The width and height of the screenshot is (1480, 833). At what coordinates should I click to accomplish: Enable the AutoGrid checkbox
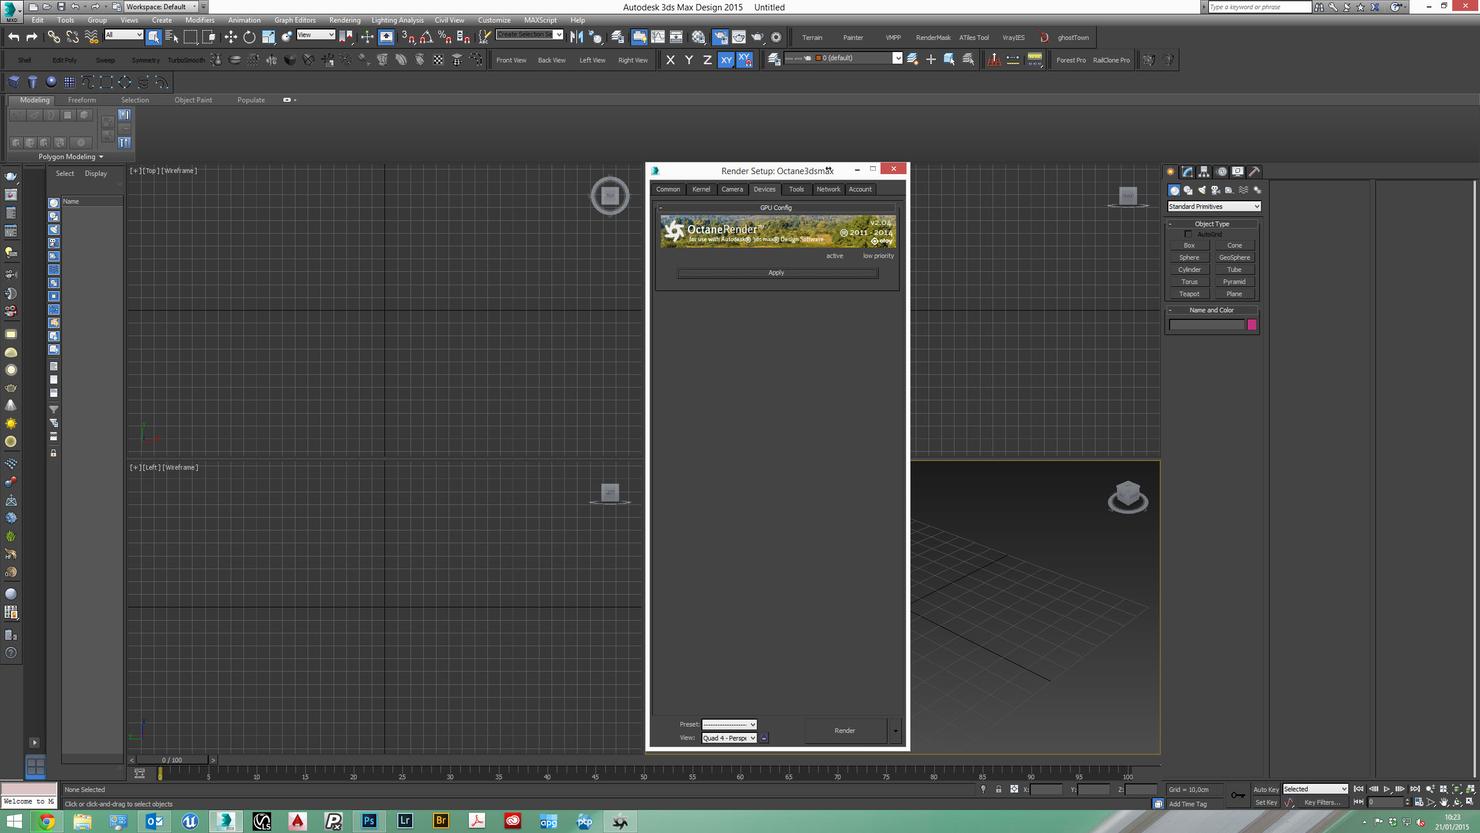coord(1188,234)
